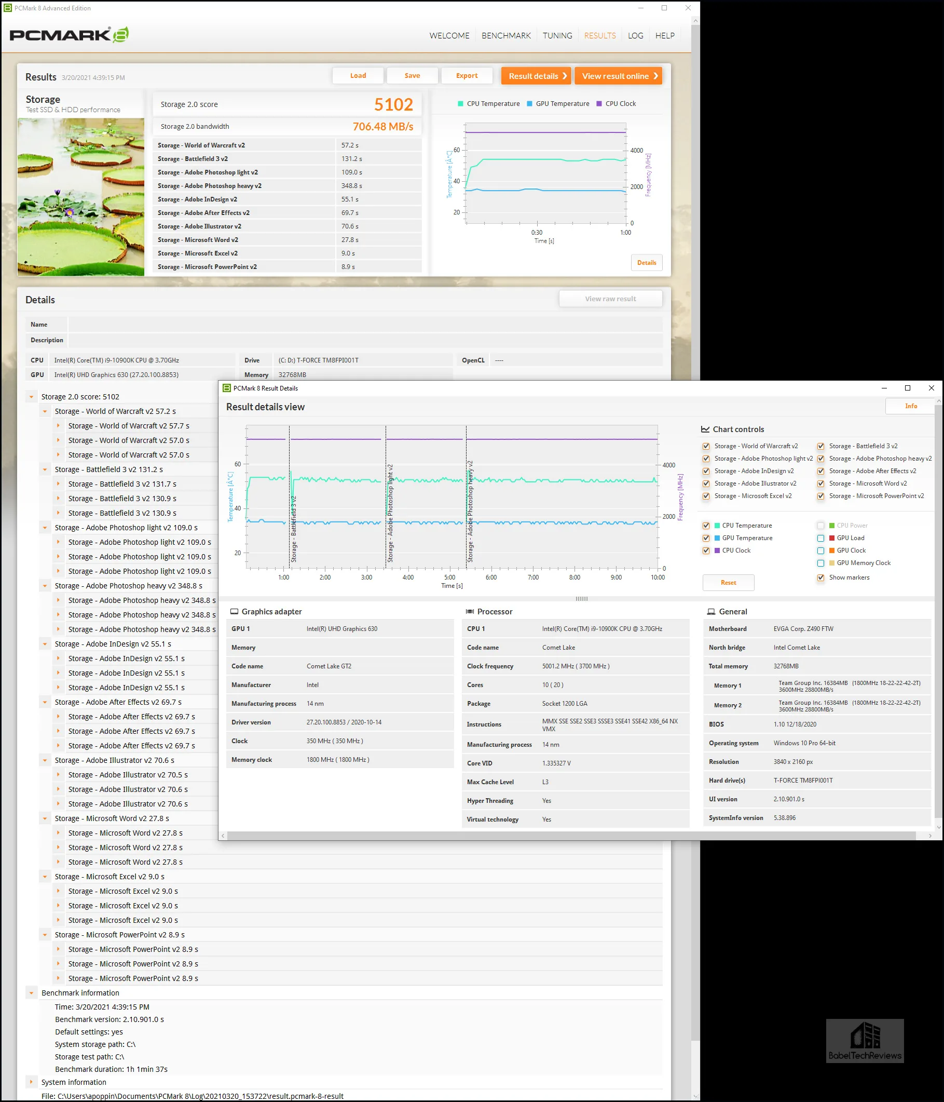Expand the System information section
The width and height of the screenshot is (944, 1102).
[x=31, y=1082]
